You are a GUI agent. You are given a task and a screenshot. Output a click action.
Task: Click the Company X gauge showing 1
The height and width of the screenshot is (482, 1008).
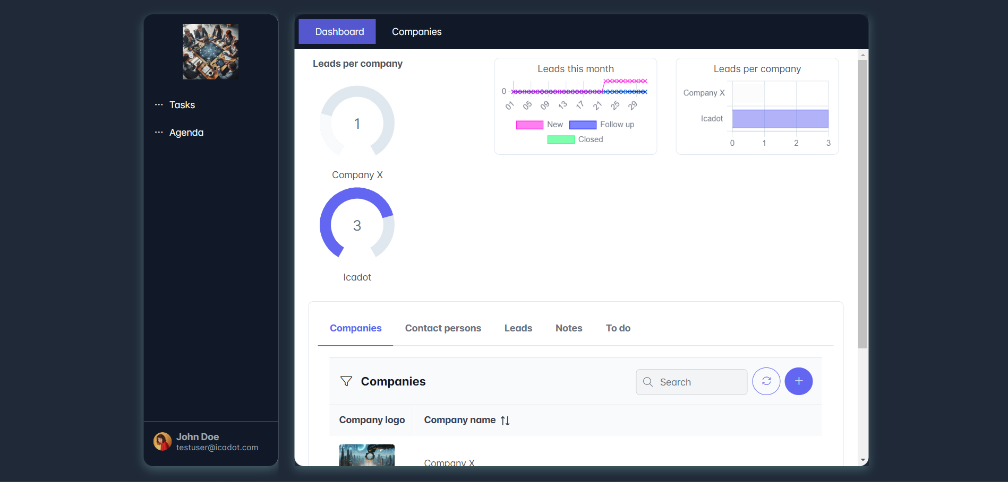pyautogui.click(x=357, y=122)
